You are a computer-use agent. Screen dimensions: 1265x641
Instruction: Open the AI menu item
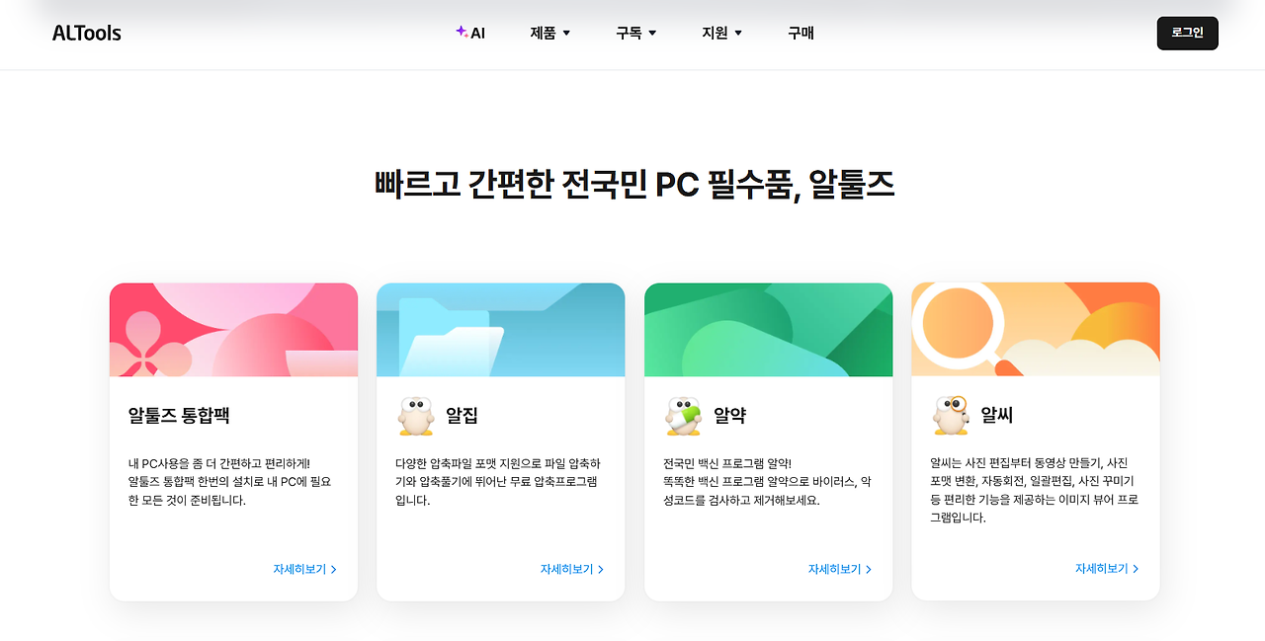tap(470, 33)
